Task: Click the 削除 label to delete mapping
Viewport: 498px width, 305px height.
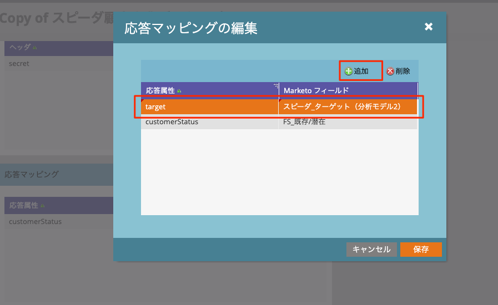Action: pyautogui.click(x=403, y=71)
